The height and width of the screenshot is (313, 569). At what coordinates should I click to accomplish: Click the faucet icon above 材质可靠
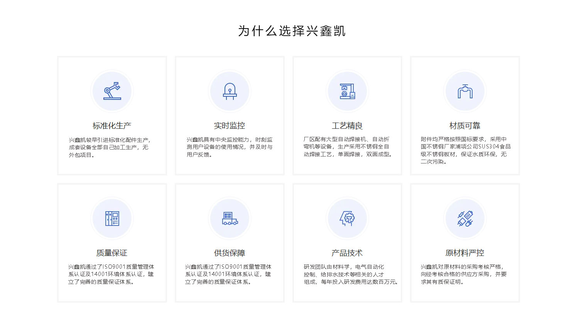coord(465,91)
